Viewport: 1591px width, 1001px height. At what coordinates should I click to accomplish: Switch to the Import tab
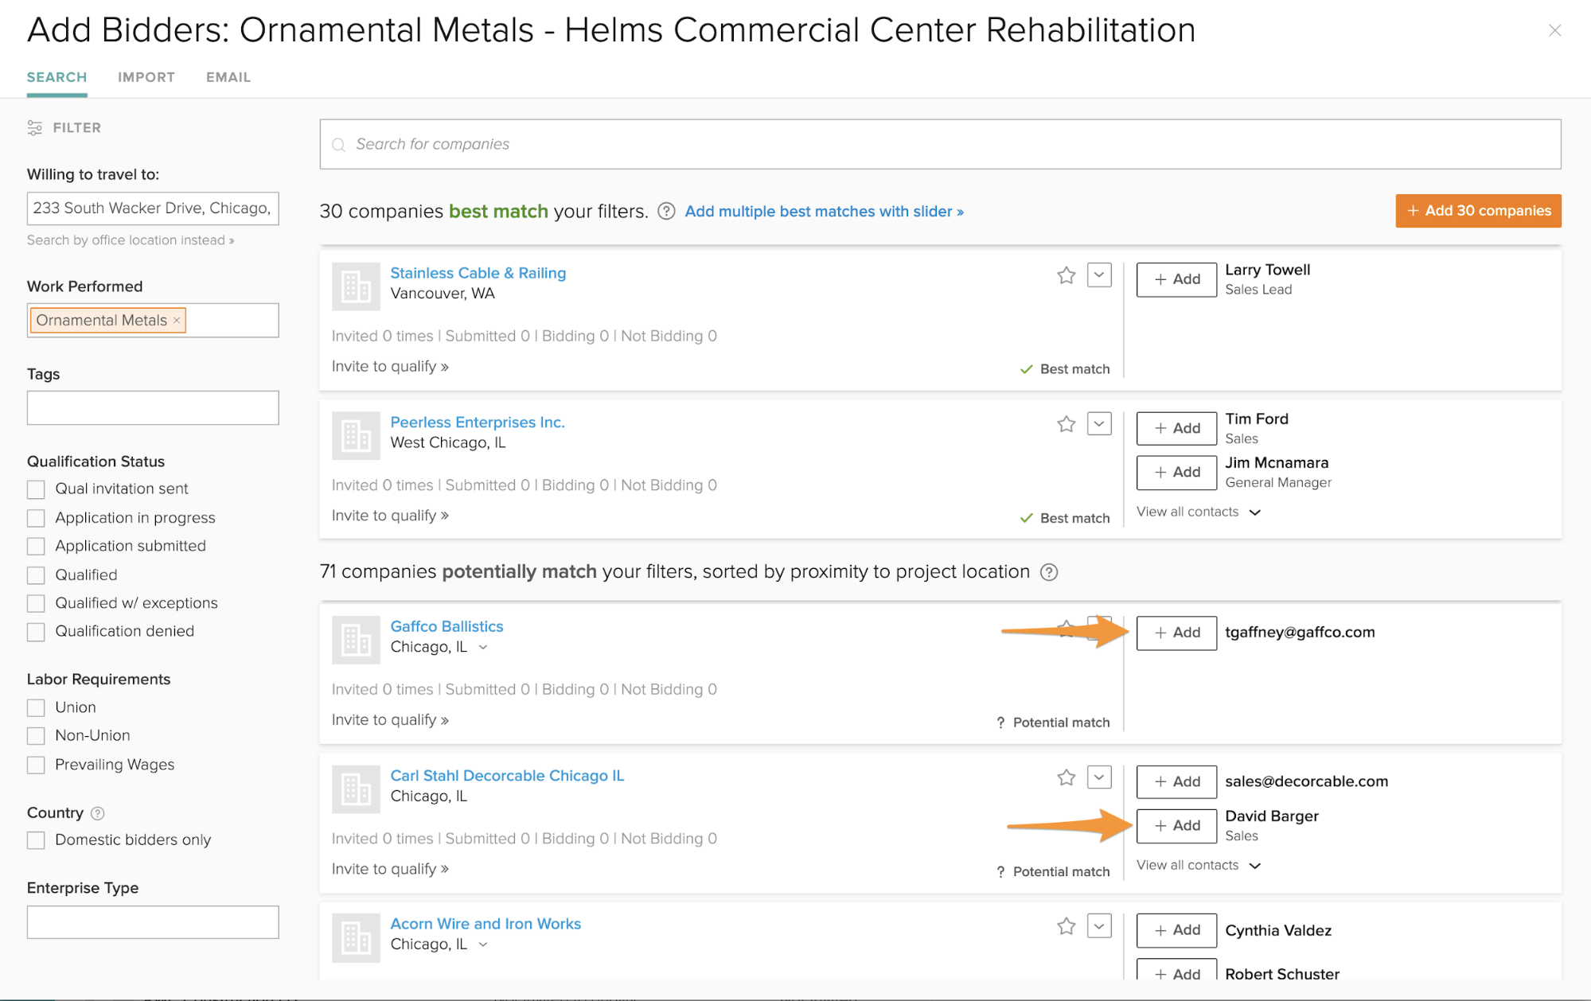click(146, 77)
